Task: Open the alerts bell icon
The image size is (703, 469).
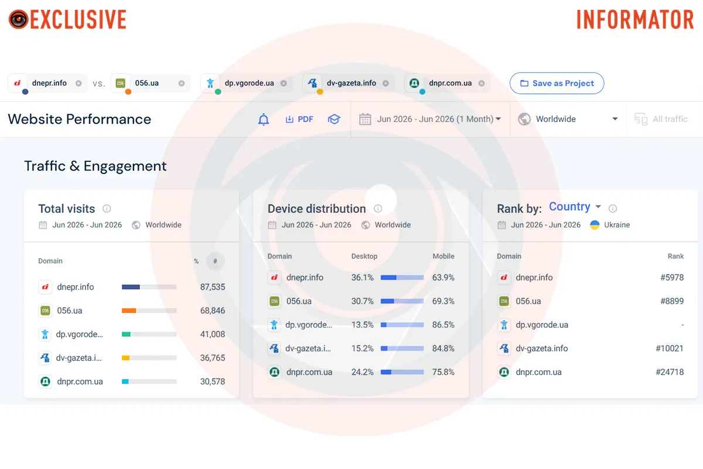Action: [x=264, y=120]
